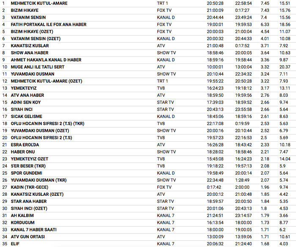Image resolution: width=296 pixels, height=247 pixels.
Task: Click the ESRA EROL'DA program name
Action: (x=25, y=145)
